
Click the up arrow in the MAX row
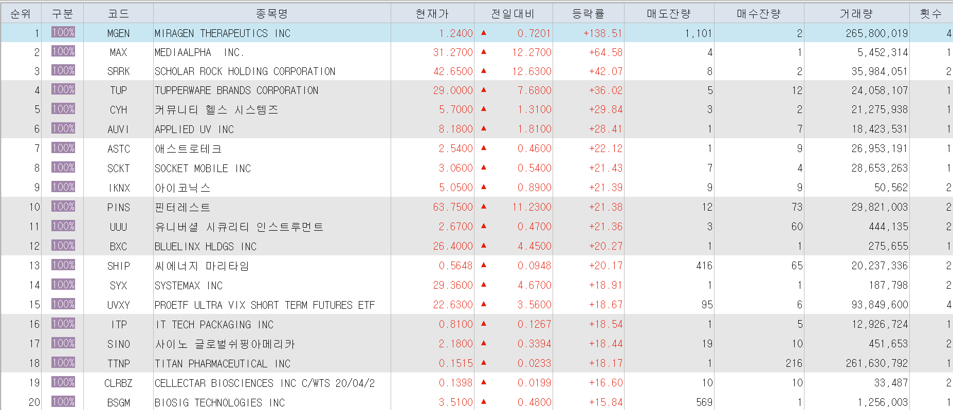point(484,52)
